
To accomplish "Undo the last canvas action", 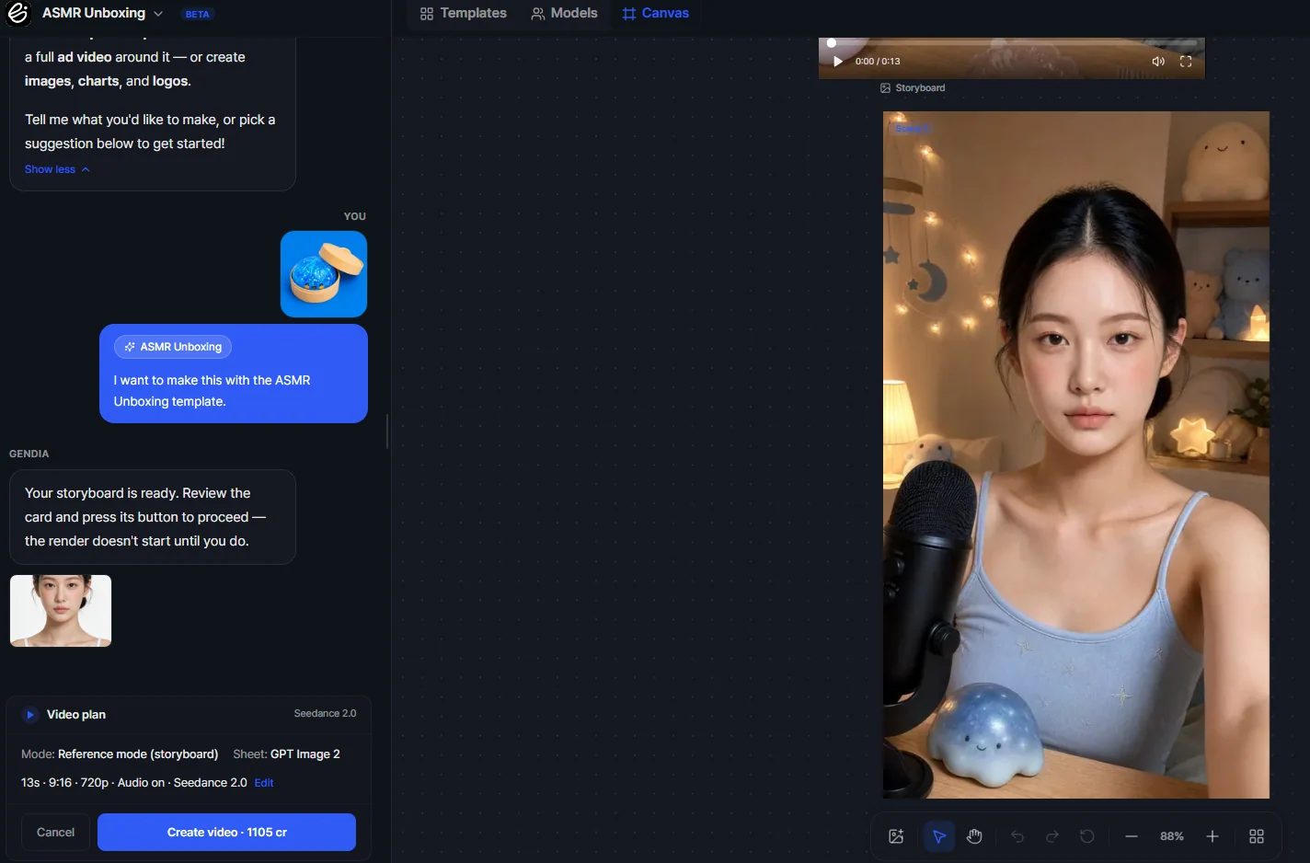I will point(1017,836).
